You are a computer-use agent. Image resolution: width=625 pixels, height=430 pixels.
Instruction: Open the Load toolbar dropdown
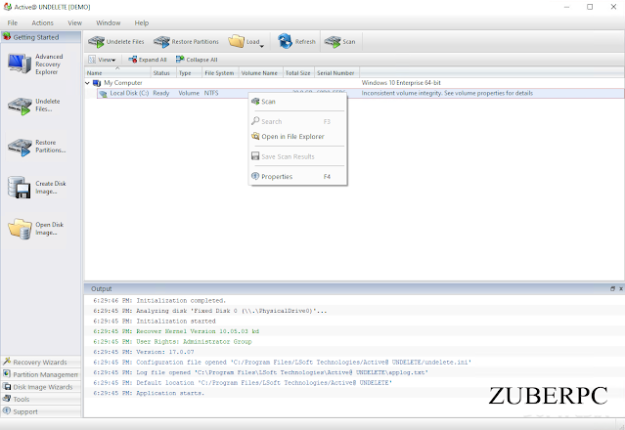coord(246,41)
